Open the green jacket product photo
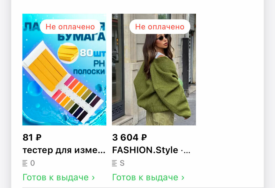 point(154,69)
